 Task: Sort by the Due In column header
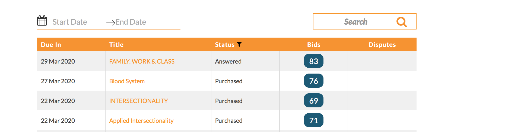51,45
